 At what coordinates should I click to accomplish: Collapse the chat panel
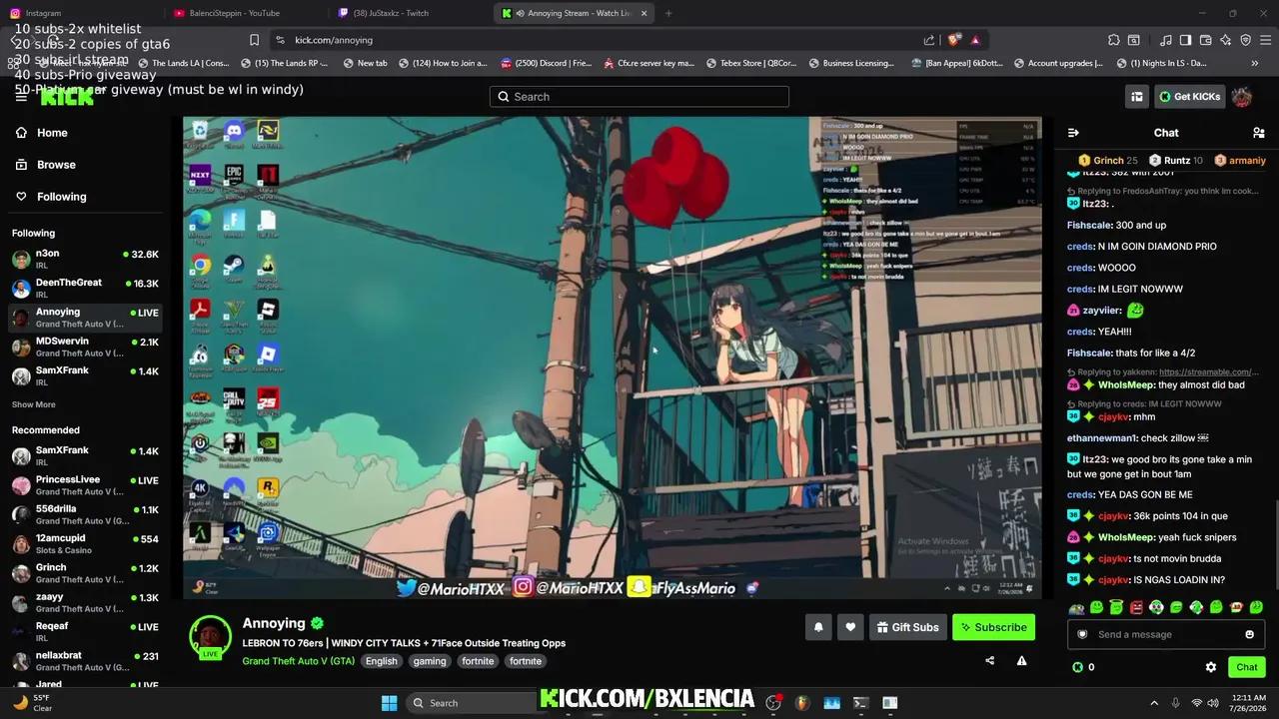[1073, 133]
